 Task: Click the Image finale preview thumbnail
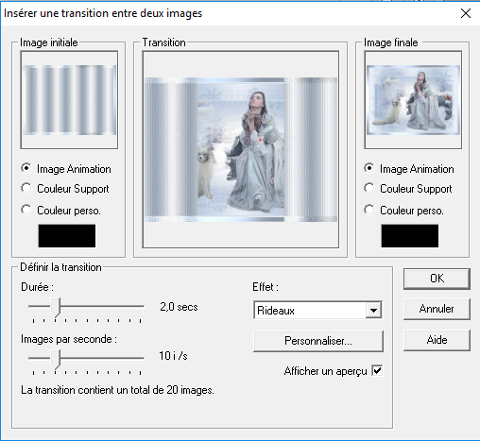point(413,100)
